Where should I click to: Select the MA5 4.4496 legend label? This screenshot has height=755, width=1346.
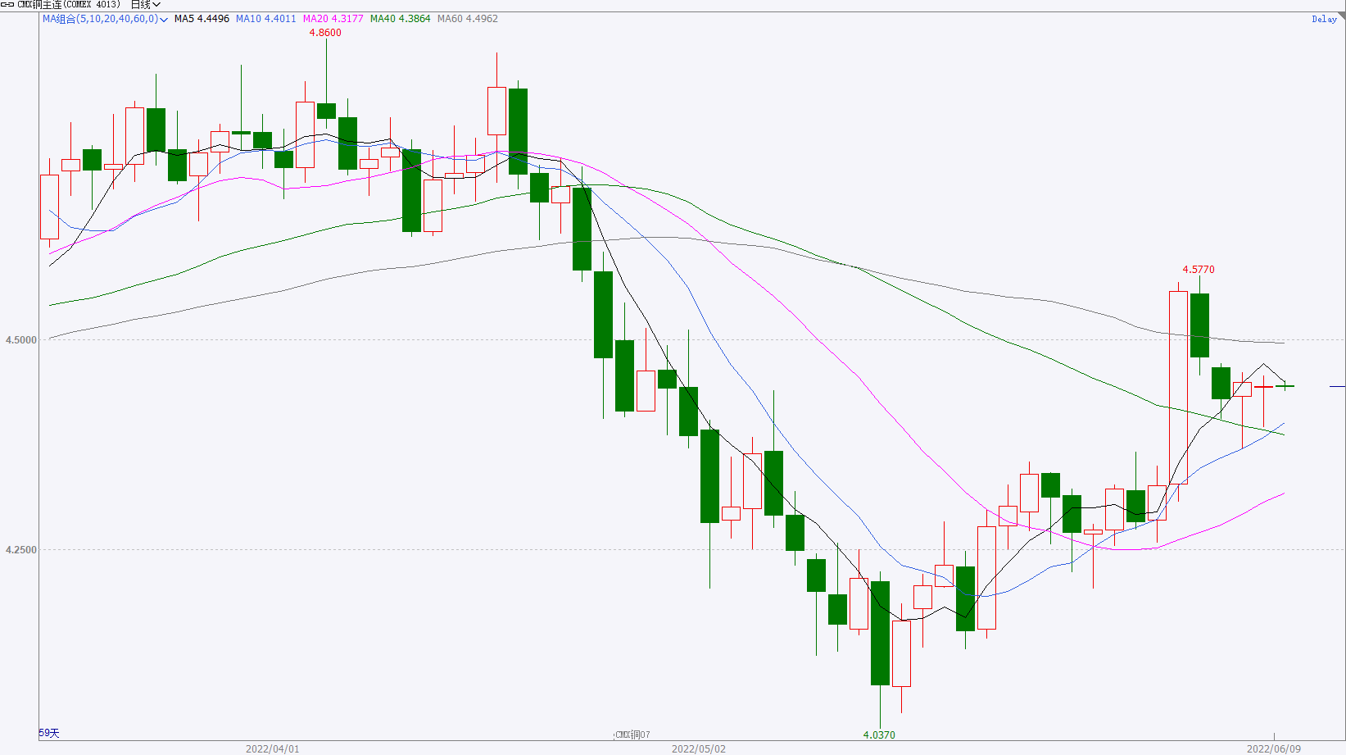point(202,19)
